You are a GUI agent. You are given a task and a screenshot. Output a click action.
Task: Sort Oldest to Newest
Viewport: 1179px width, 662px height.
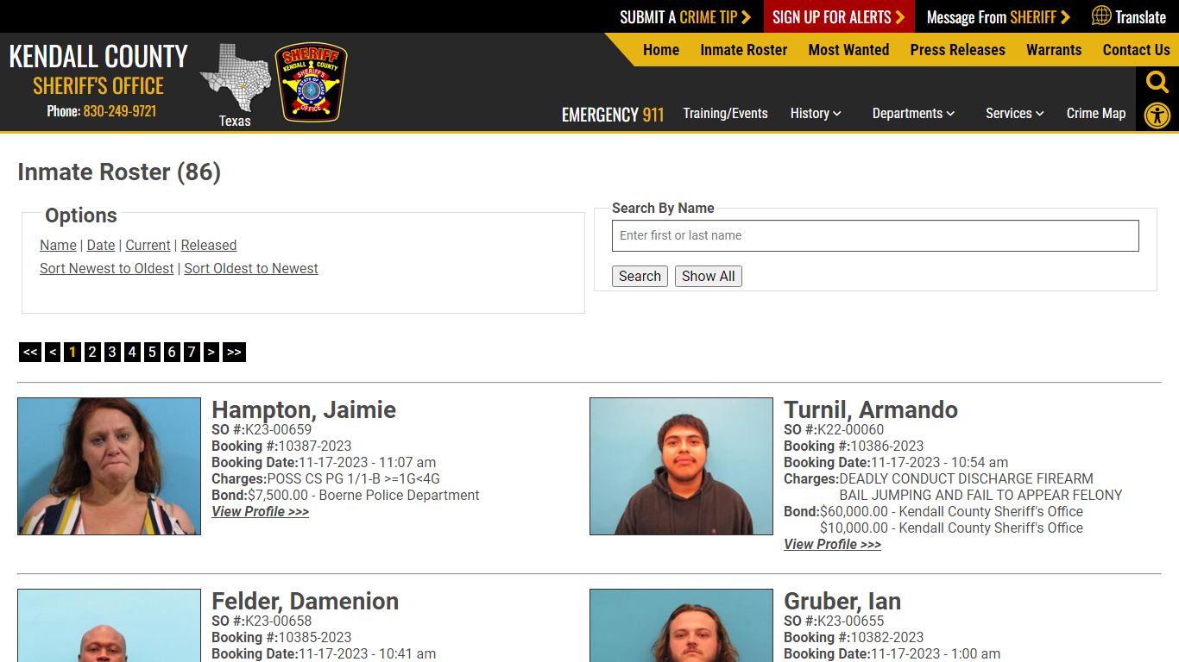tap(251, 268)
